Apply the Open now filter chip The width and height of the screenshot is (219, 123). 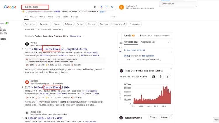point(44,24)
